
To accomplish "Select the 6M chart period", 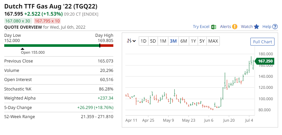I will 184,41.
